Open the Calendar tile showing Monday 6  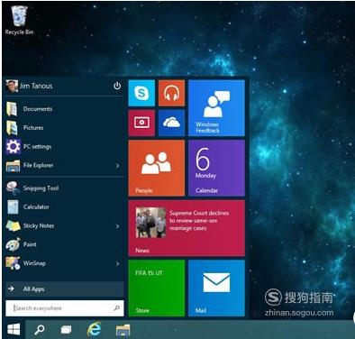coord(216,168)
